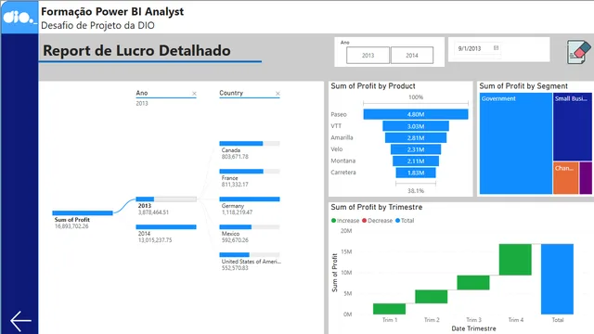Image resolution: width=594 pixels, height=334 pixels.
Task: Click the Sum of Profit by Product title
Action: [x=373, y=86]
